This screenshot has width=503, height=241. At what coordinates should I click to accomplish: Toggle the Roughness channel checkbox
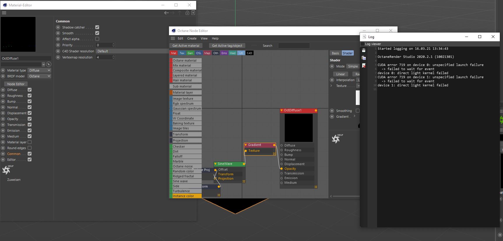click(x=29, y=96)
